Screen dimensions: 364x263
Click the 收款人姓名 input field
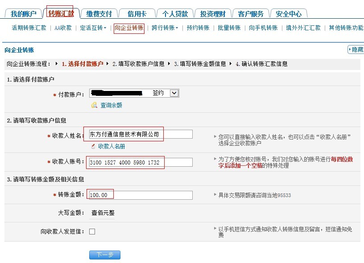pyautogui.click(x=141, y=134)
